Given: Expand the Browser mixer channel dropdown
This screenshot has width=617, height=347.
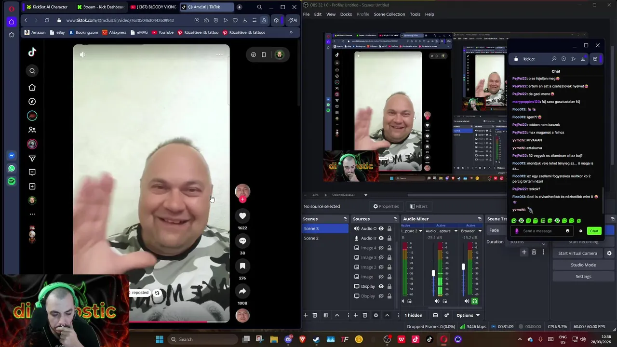Looking at the screenshot, I should pyautogui.click(x=480, y=231).
